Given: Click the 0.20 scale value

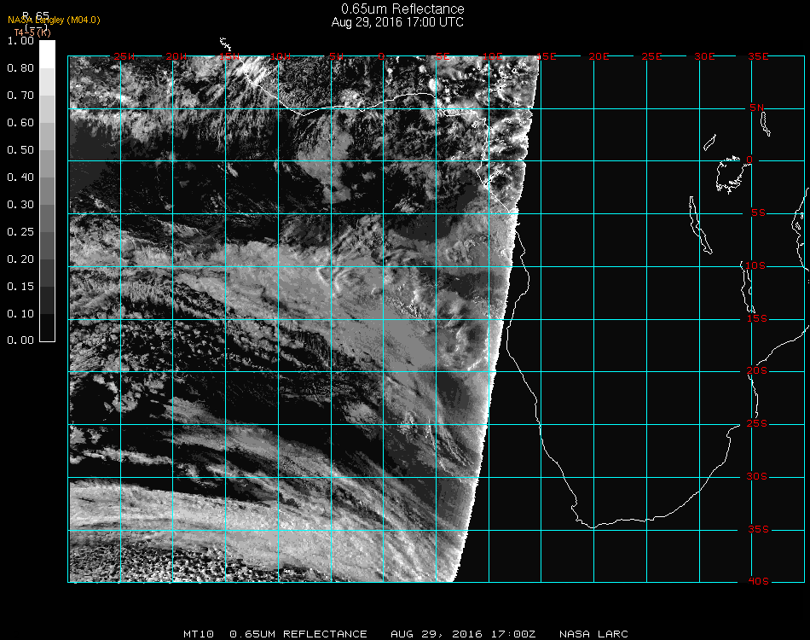Looking at the screenshot, I should pyautogui.click(x=20, y=259).
